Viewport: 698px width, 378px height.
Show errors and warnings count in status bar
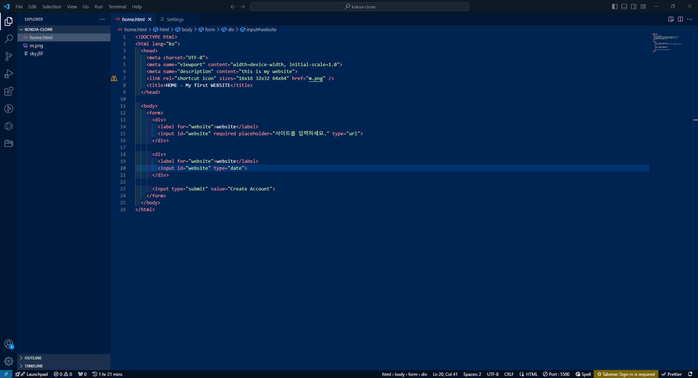(x=63, y=374)
